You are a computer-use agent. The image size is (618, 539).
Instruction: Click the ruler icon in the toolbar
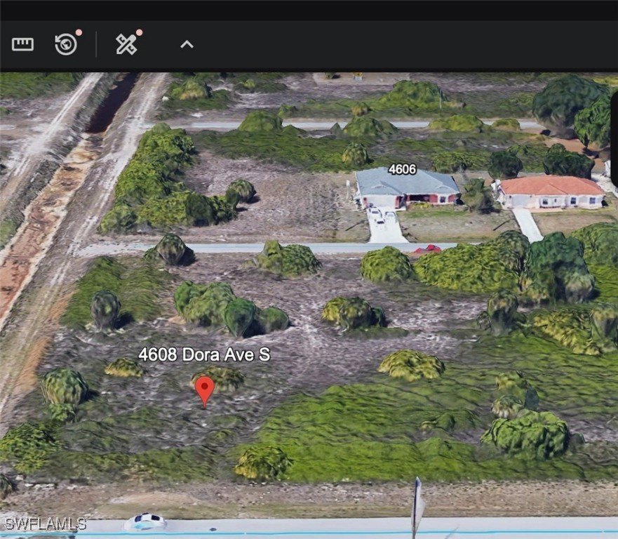(23, 44)
